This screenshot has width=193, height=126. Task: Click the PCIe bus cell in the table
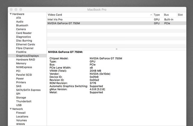167,23
